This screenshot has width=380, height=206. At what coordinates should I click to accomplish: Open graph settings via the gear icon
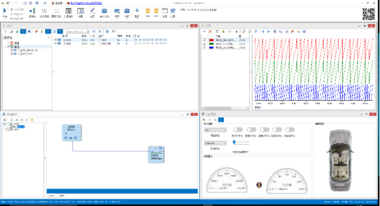[304, 31]
